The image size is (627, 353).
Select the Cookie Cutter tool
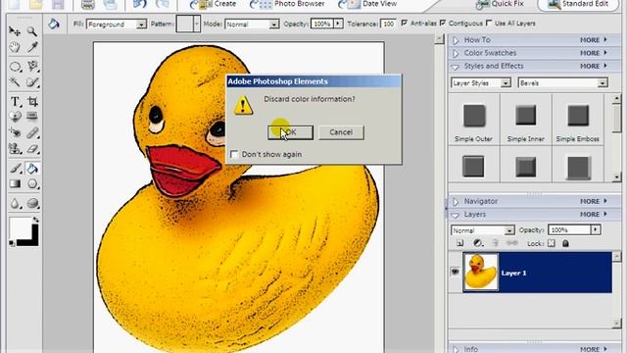(15, 117)
